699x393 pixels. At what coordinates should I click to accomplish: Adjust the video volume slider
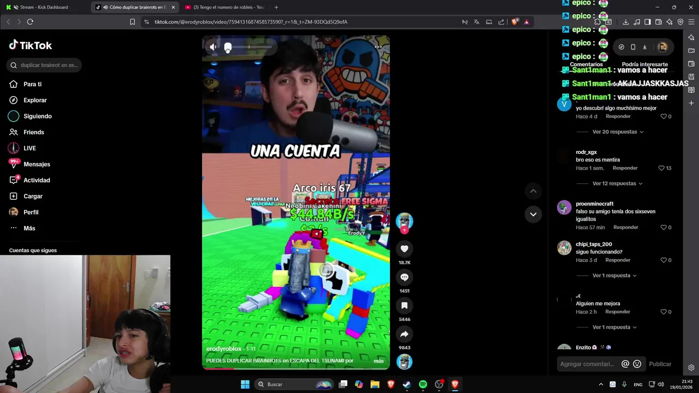click(248, 47)
